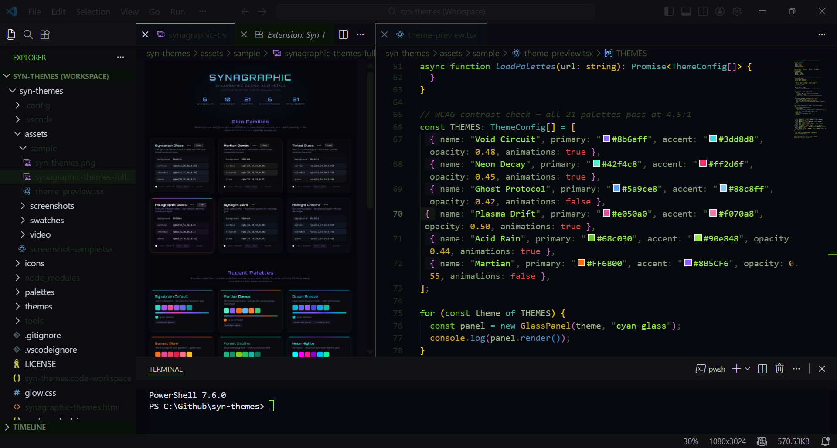Screen dimensions: 837x448
Task: Click React icon beside screenshot-sample.tsx
Action: tap(22, 249)
